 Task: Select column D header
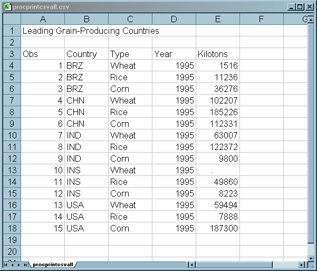coord(174,19)
